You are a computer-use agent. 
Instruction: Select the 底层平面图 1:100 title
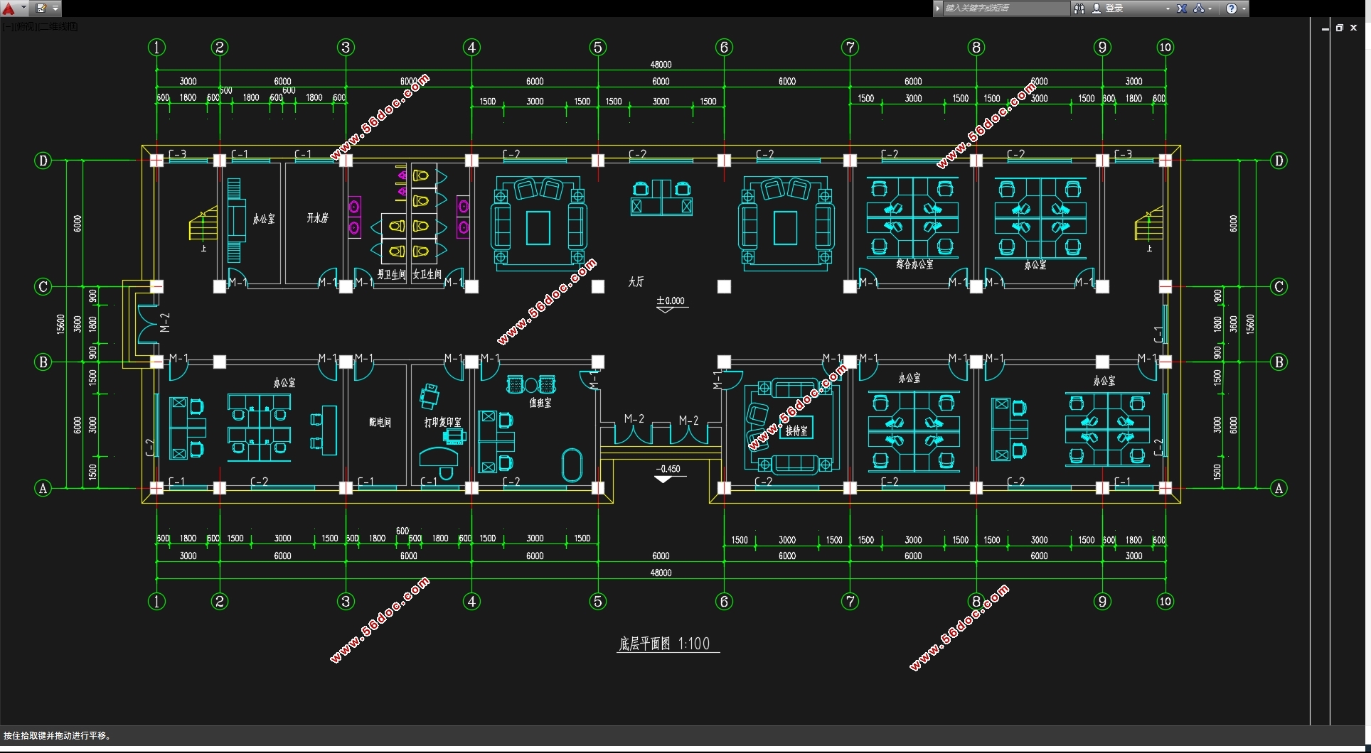pyautogui.click(x=664, y=644)
